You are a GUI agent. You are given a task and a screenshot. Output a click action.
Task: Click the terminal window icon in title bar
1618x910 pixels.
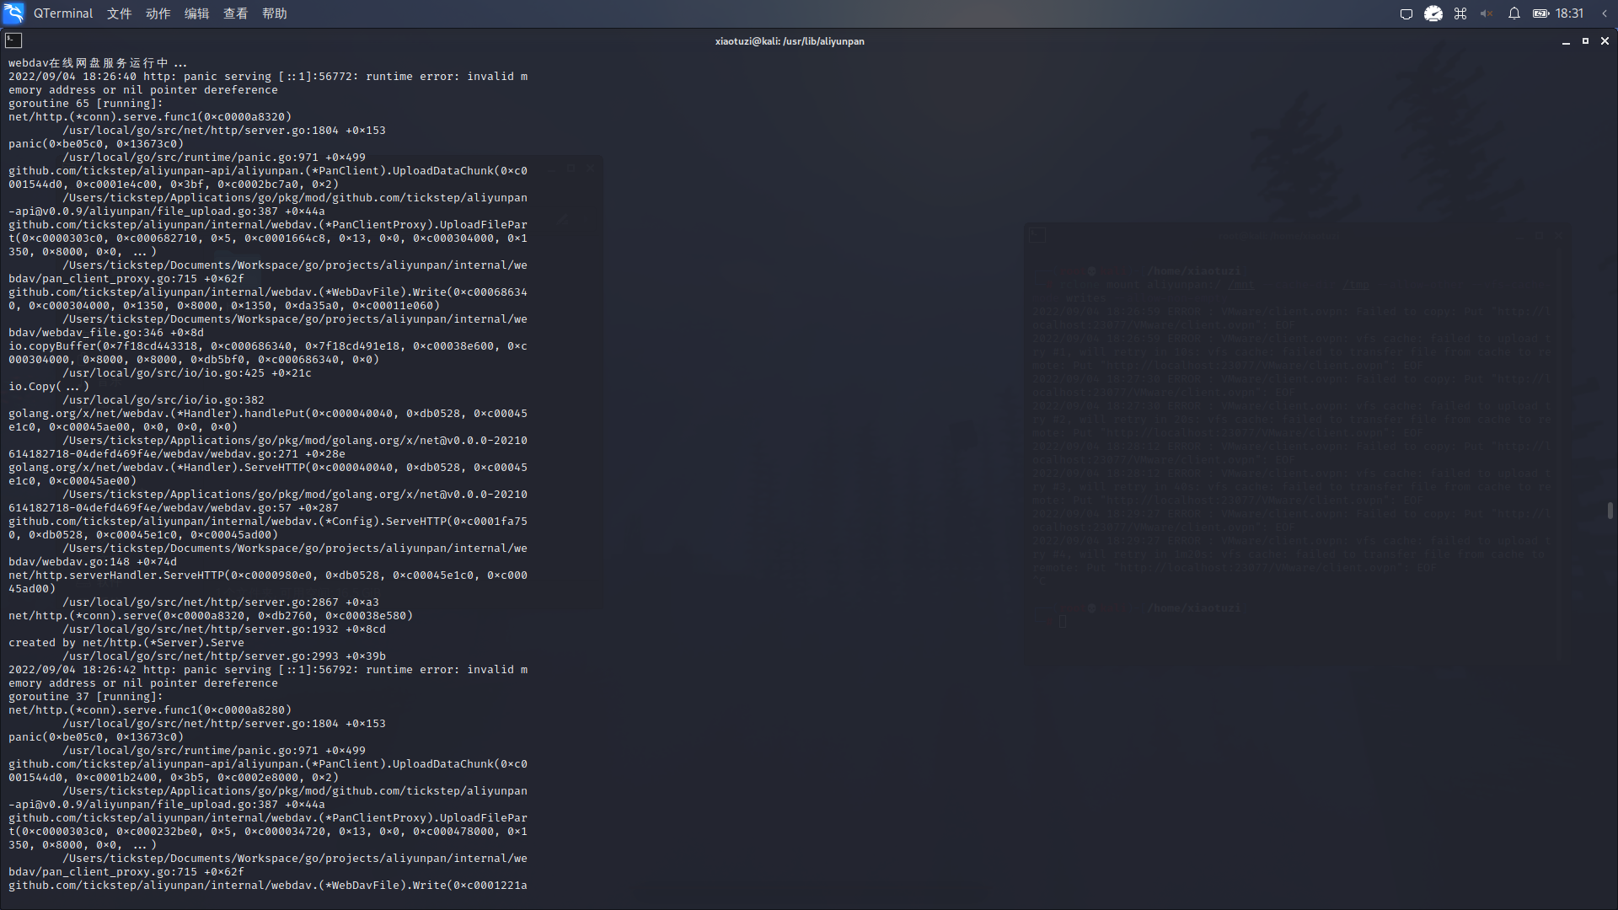tap(13, 40)
